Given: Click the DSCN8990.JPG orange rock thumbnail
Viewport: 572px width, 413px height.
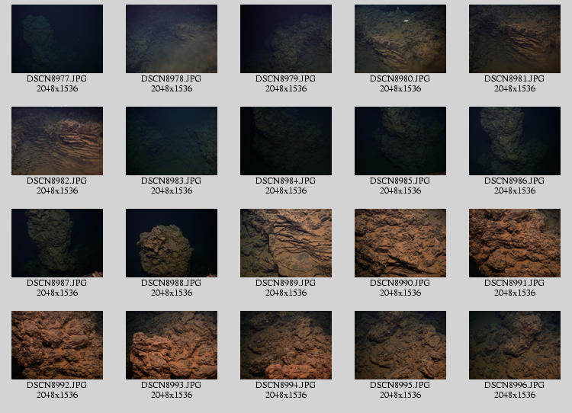Looking at the screenshot, I should (400, 243).
